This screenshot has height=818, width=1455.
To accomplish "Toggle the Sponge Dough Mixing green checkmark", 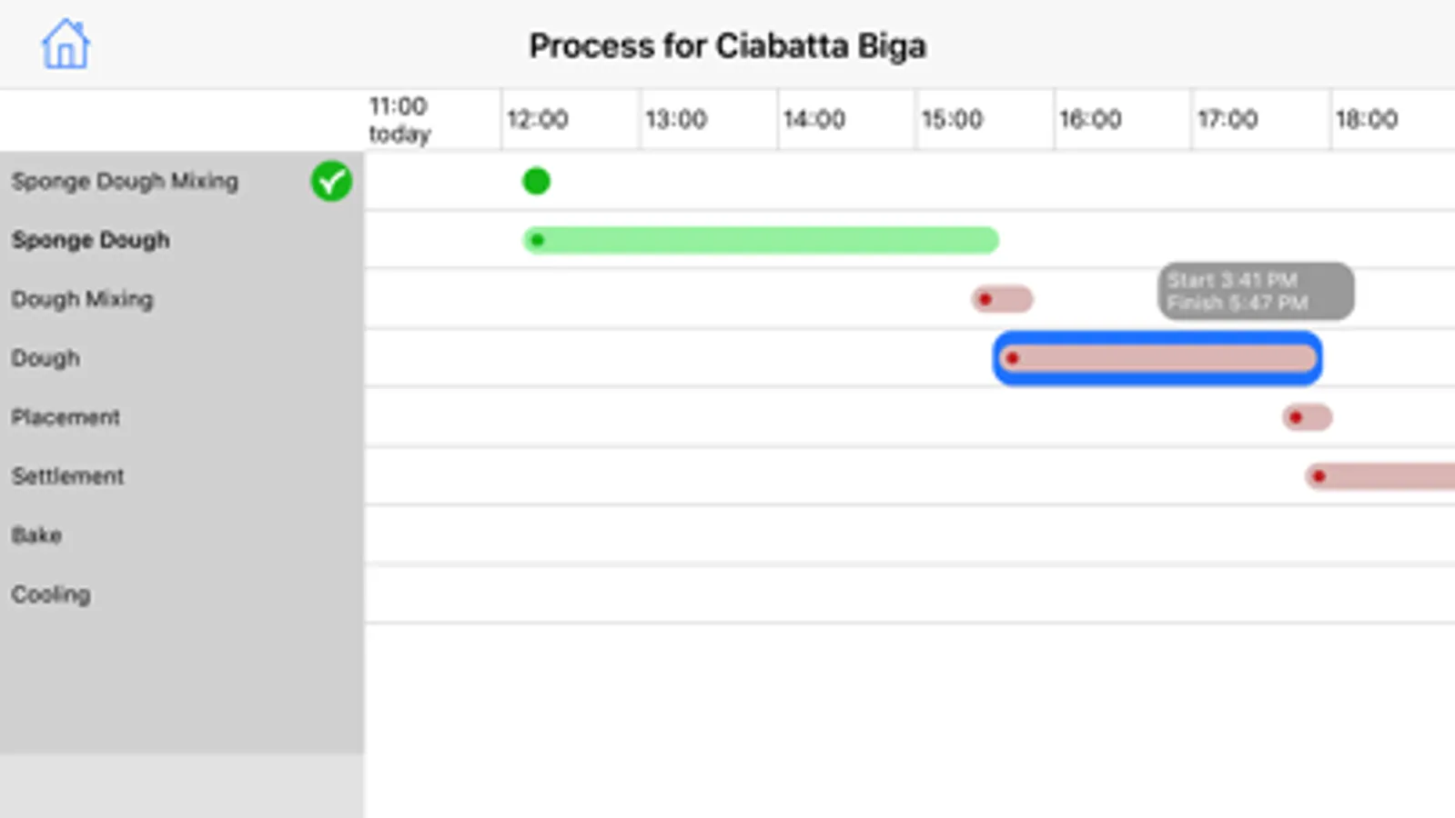I will pyautogui.click(x=331, y=181).
